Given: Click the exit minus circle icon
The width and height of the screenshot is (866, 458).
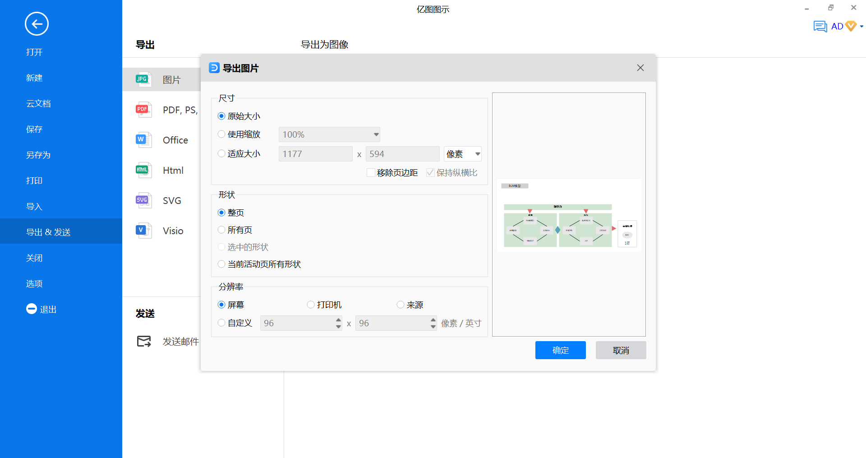Looking at the screenshot, I should point(32,309).
